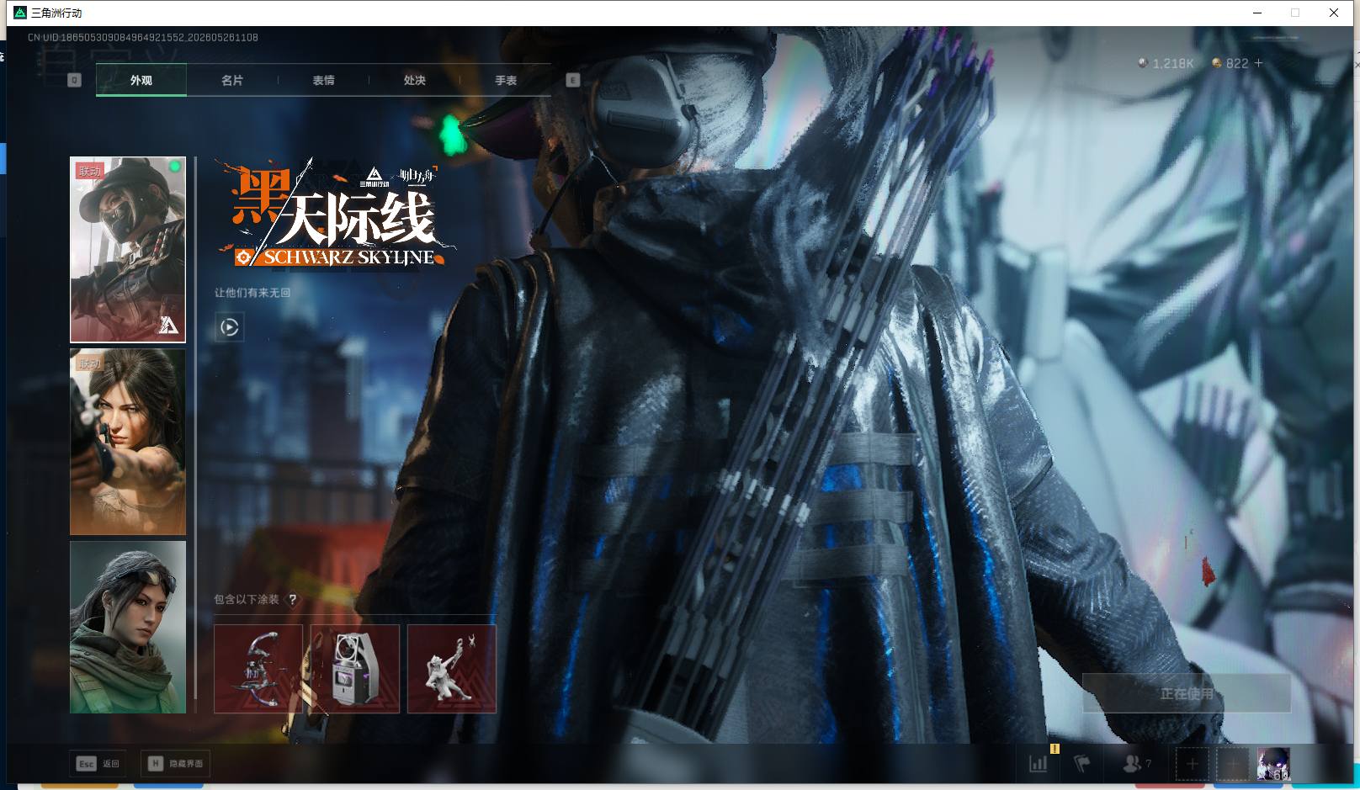The height and width of the screenshot is (790, 1360).
Task: Click the Esc 返回 button
Action: tap(98, 764)
